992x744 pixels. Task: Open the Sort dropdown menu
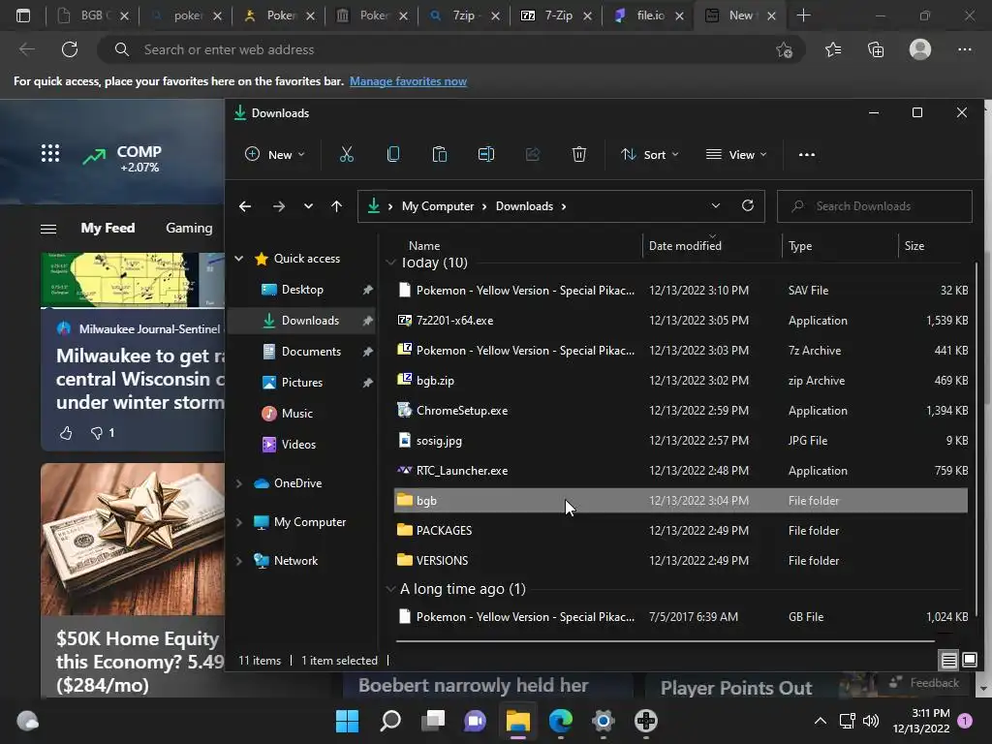[649, 155]
